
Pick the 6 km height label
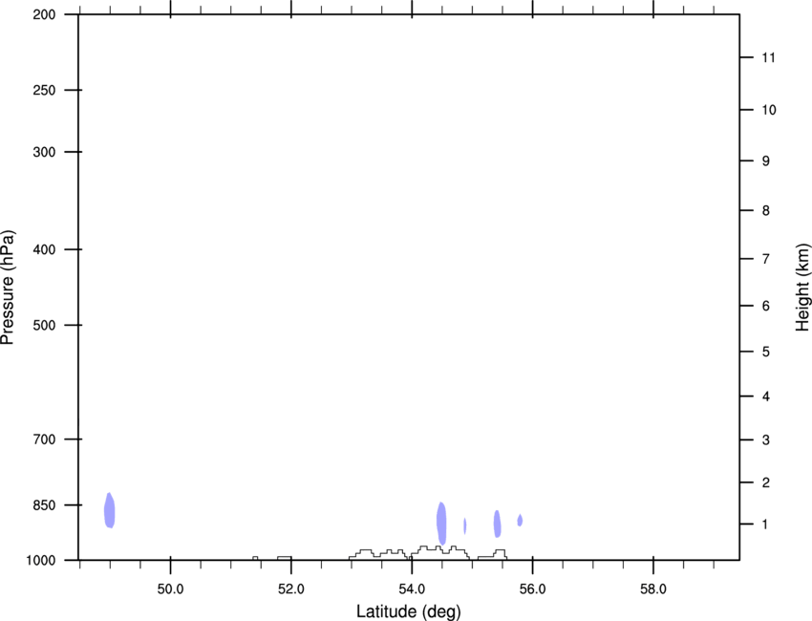point(766,306)
